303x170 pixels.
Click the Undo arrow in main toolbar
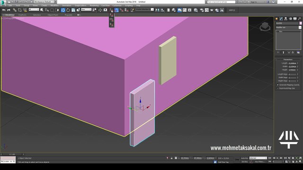4,10
